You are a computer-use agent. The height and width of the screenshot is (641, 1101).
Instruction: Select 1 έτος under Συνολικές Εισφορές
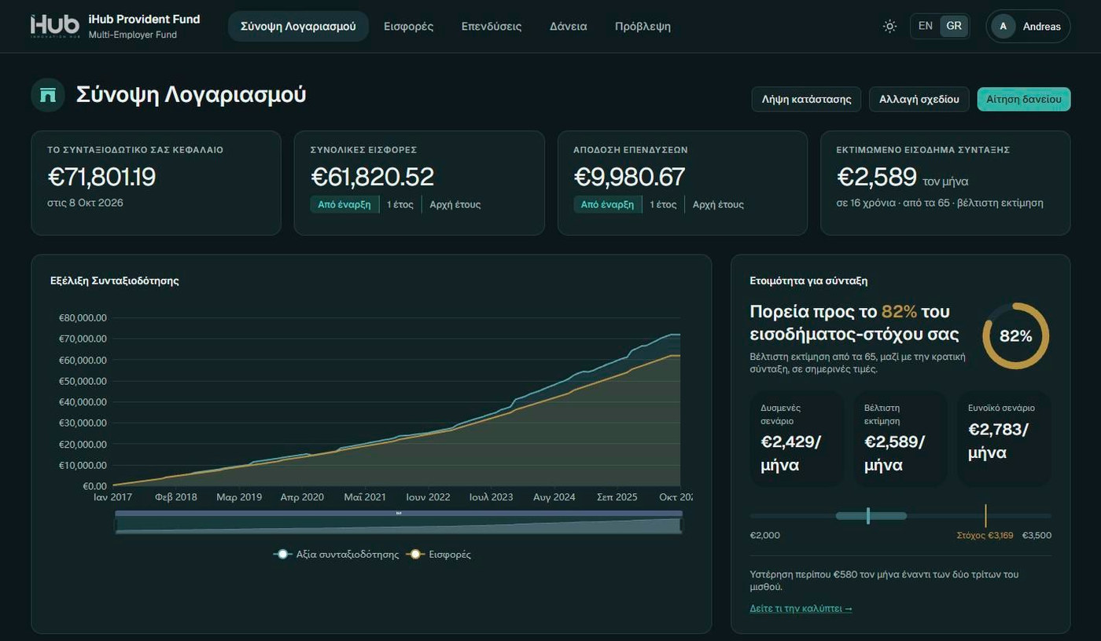400,204
